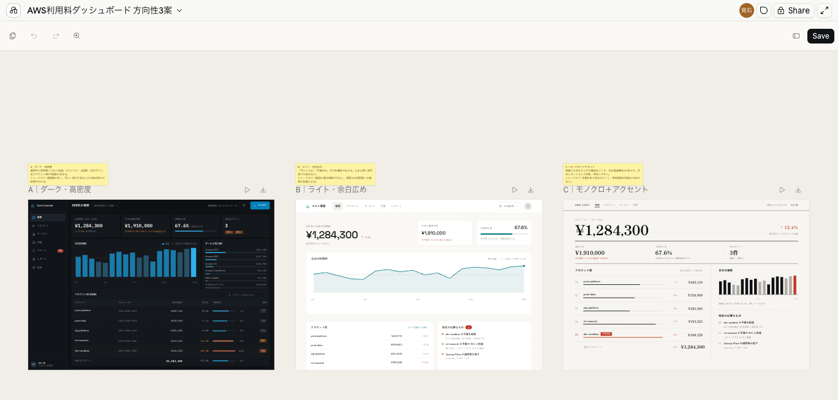
Task: Click the 3件 alerts stat in dashboard C
Action: [x=734, y=252]
